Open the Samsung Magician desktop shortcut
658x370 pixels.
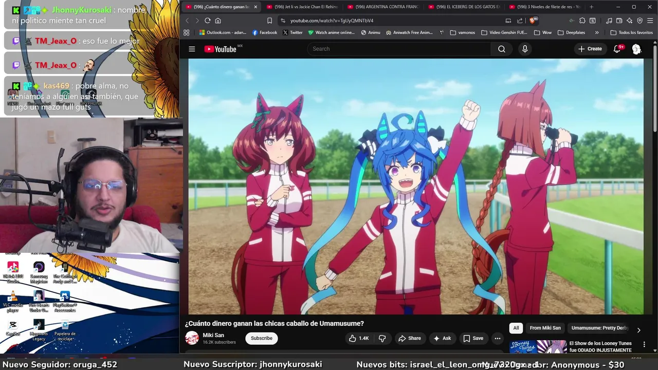click(x=39, y=272)
